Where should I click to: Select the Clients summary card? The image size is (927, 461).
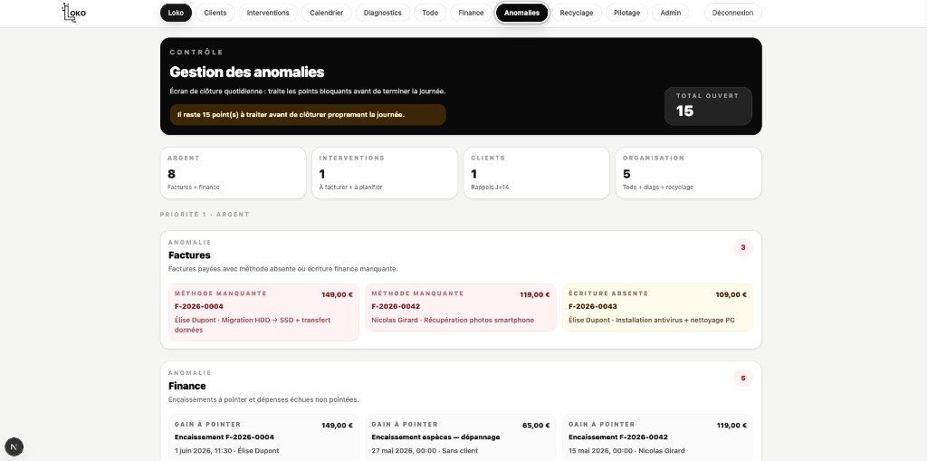537,173
